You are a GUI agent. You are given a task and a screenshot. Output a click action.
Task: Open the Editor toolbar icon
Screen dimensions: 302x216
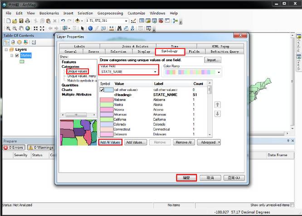click(133, 21)
